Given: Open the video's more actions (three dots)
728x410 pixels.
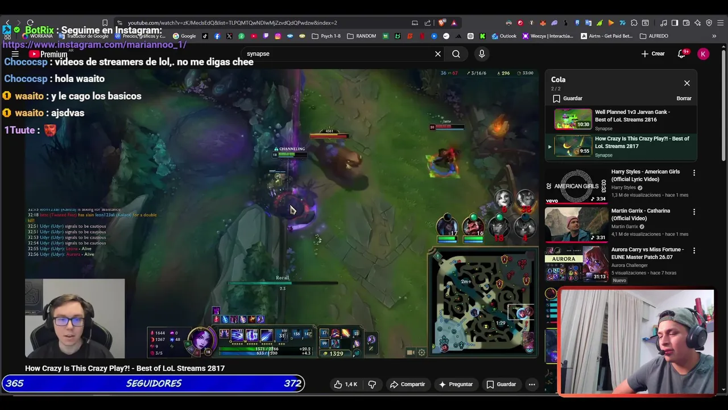Looking at the screenshot, I should pyautogui.click(x=532, y=384).
